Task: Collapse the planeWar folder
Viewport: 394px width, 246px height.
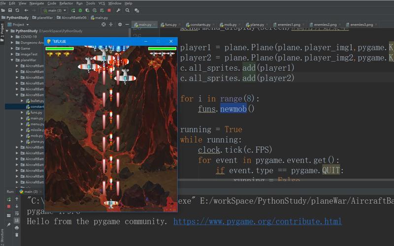Action: coord(12,60)
